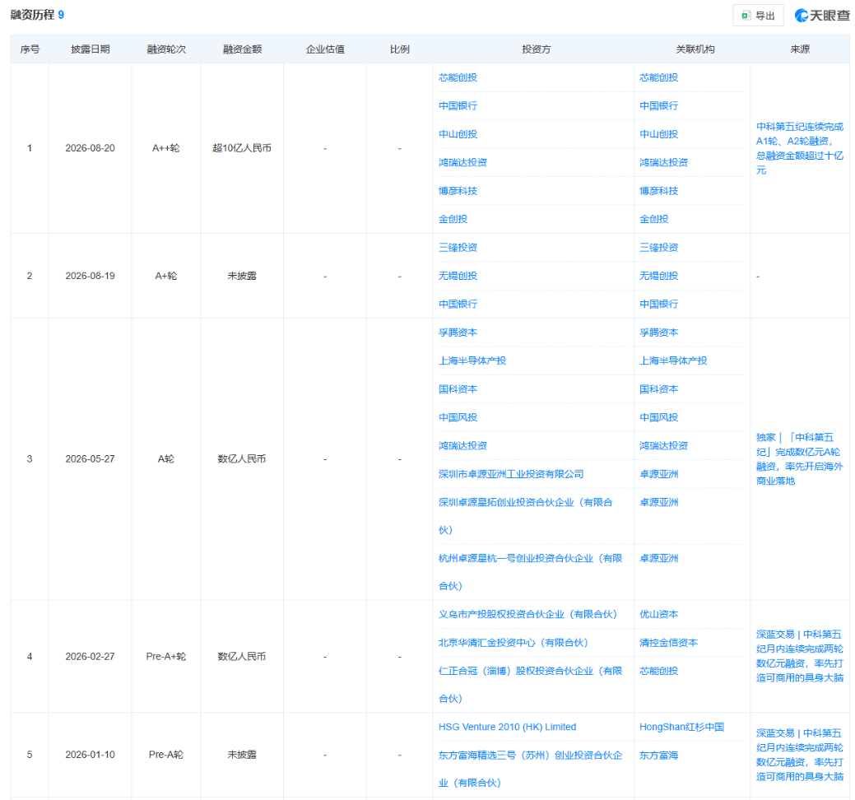The width and height of the screenshot is (855, 800).
Task: Open HSG Venture 2010 (HK) Limited link
Action: [x=507, y=727]
